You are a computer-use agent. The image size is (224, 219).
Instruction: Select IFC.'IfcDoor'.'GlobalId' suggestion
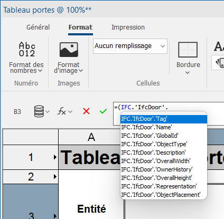pos(164,136)
